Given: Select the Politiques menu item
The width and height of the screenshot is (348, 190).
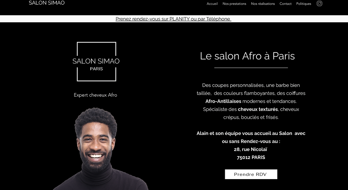Looking at the screenshot, I should (304, 4).
